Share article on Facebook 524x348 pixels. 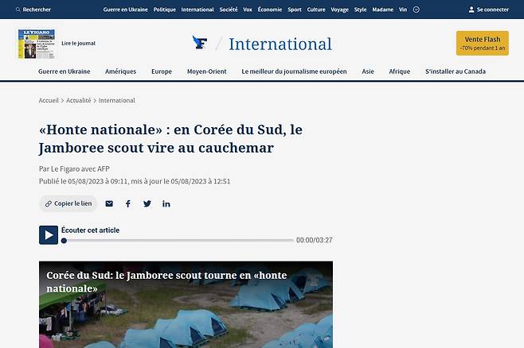(x=127, y=203)
